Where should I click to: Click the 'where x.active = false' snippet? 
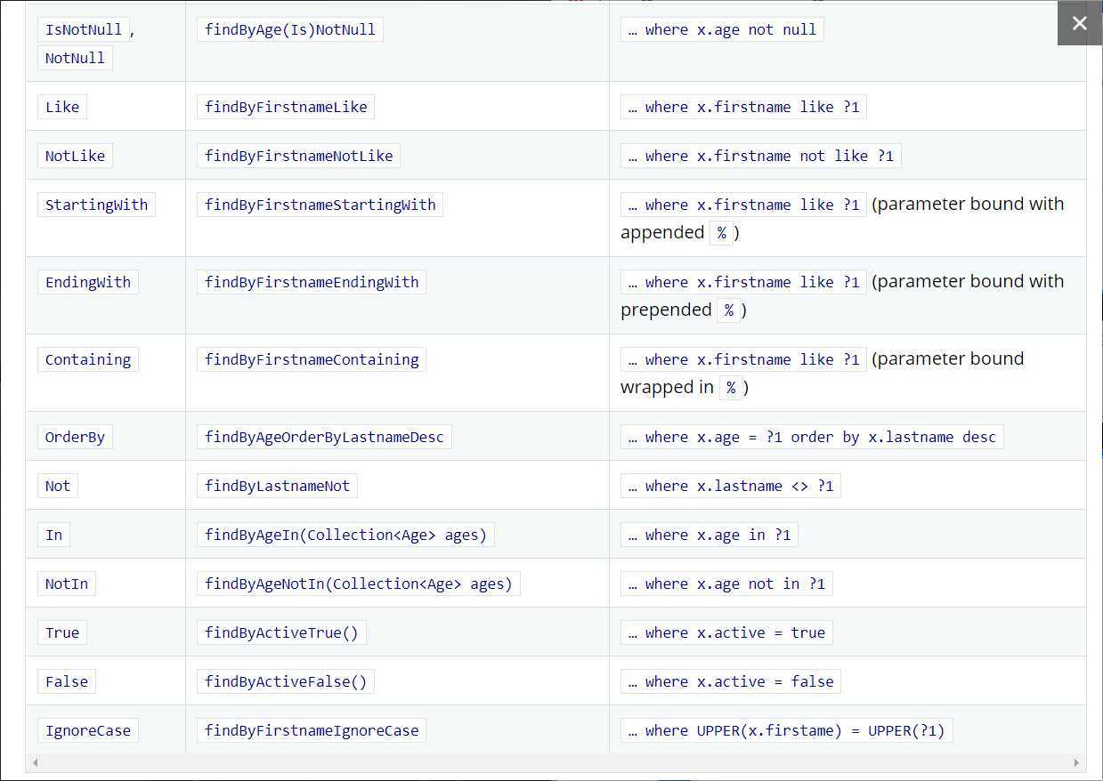click(x=731, y=681)
